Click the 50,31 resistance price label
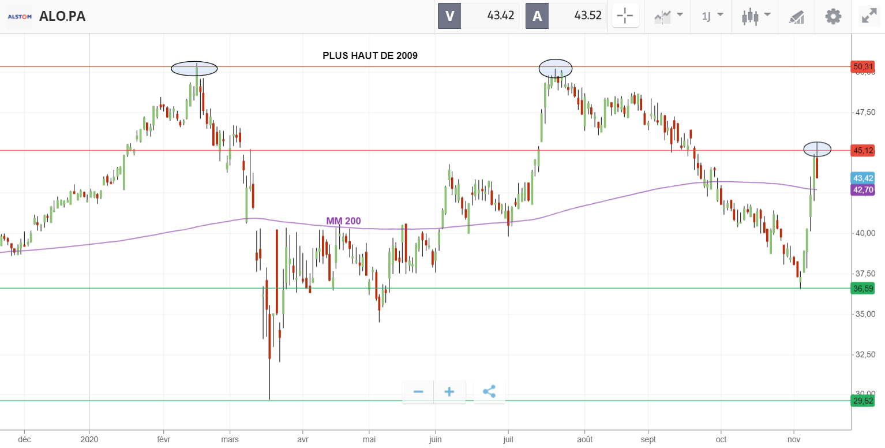This screenshot has height=448, width=885. point(863,66)
